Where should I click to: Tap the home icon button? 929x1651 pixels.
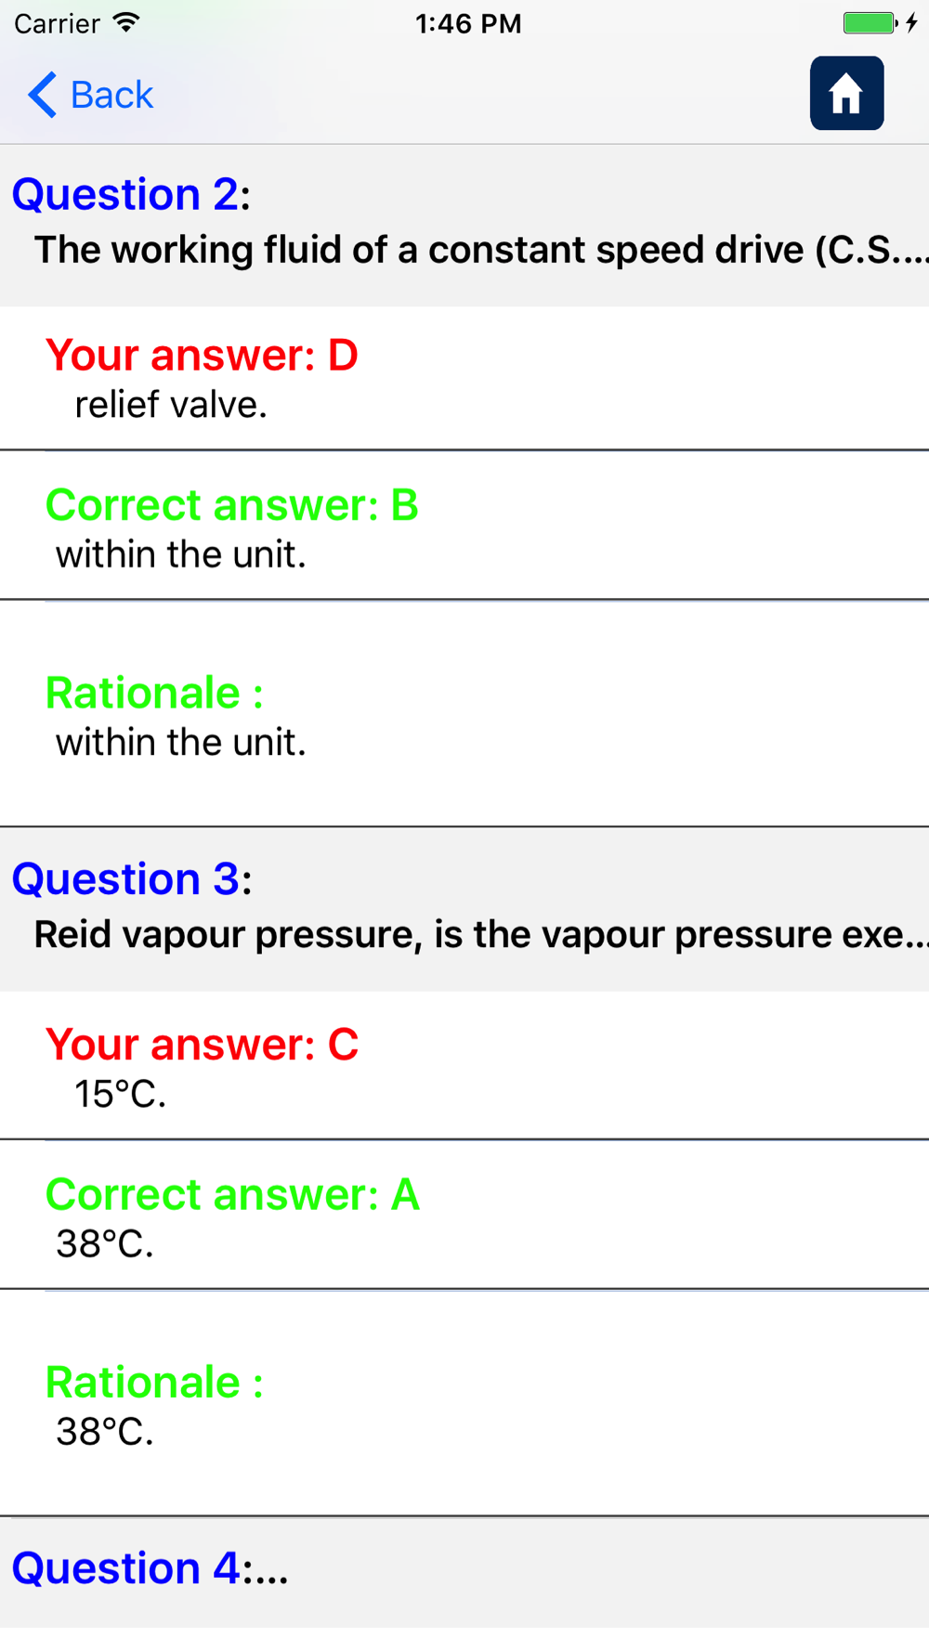coord(846,94)
